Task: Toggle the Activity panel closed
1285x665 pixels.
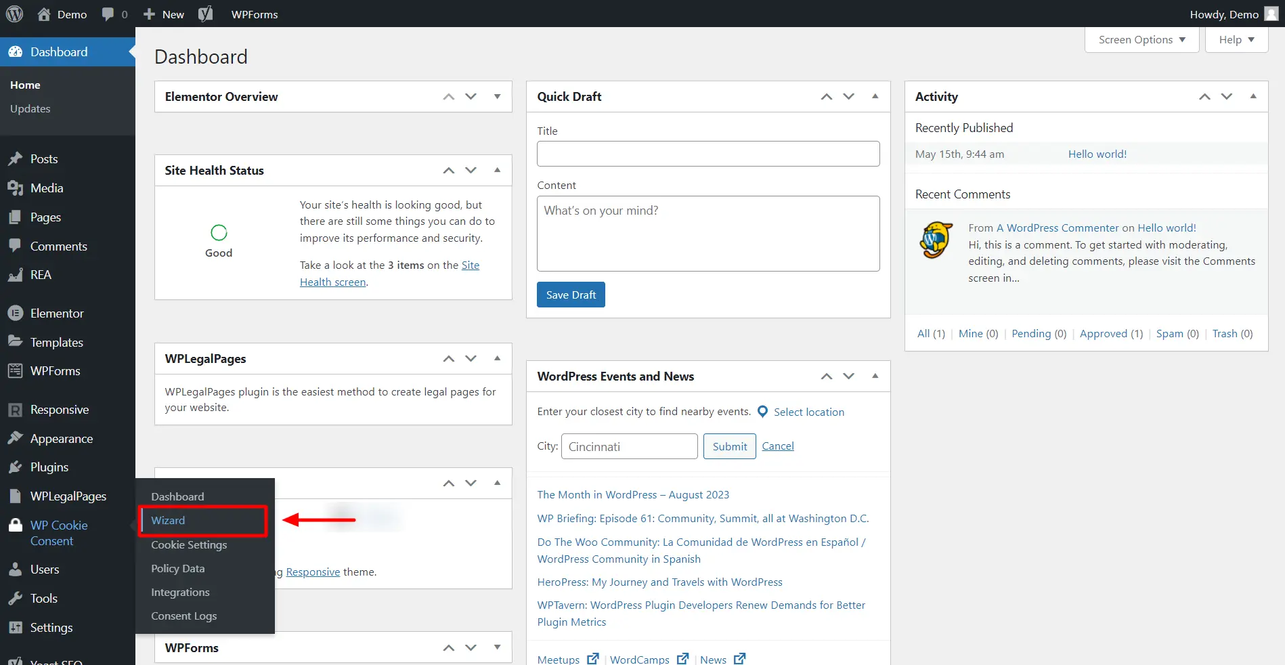Action: point(1253,96)
